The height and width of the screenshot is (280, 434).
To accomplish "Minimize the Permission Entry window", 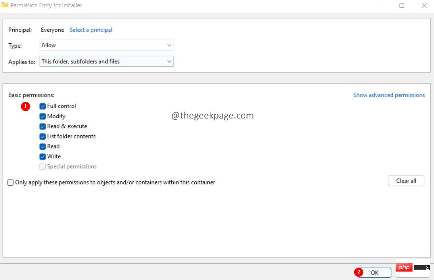I will point(379,5).
